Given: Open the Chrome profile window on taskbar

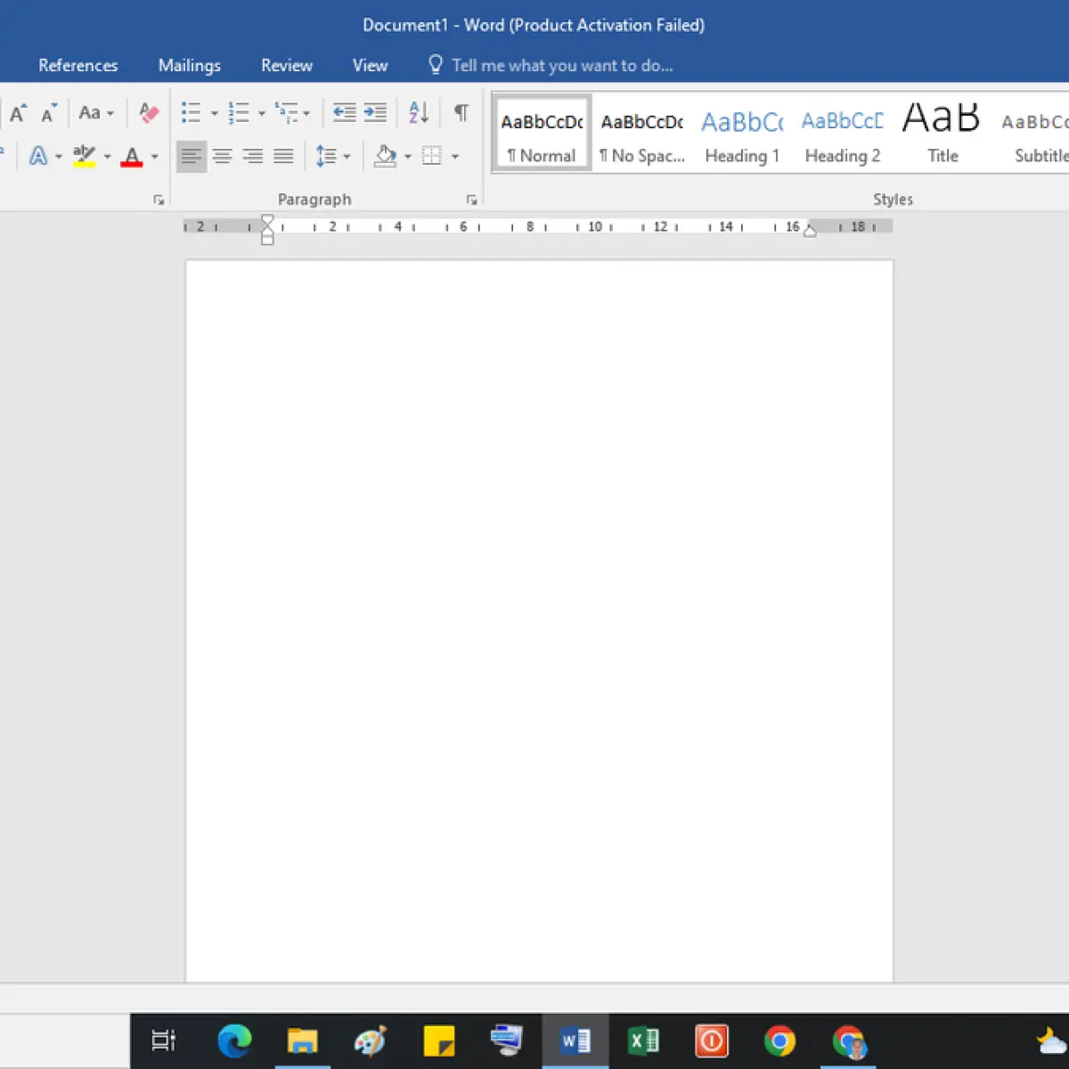Looking at the screenshot, I should (x=848, y=1040).
